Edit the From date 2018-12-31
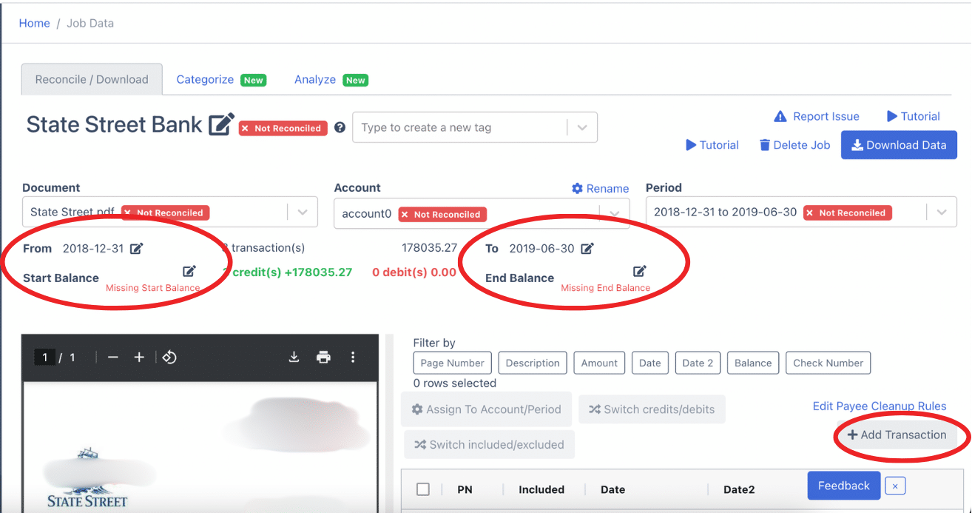 (136, 249)
